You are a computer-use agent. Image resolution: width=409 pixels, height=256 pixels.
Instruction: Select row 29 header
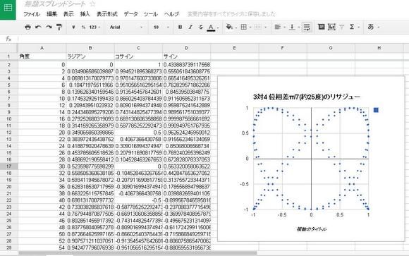pos(9,248)
